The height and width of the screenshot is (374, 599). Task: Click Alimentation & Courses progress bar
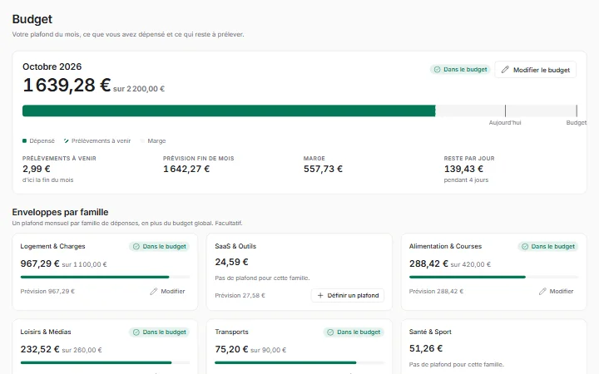point(493,277)
